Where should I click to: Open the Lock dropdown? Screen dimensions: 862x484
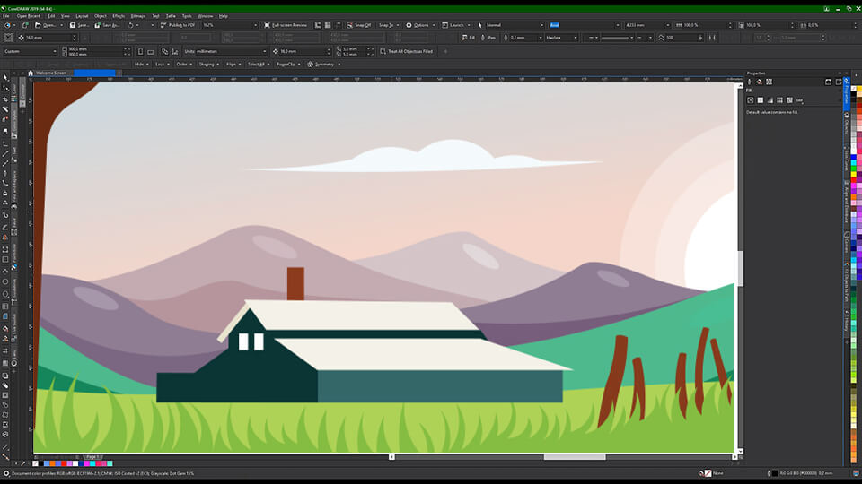point(162,65)
